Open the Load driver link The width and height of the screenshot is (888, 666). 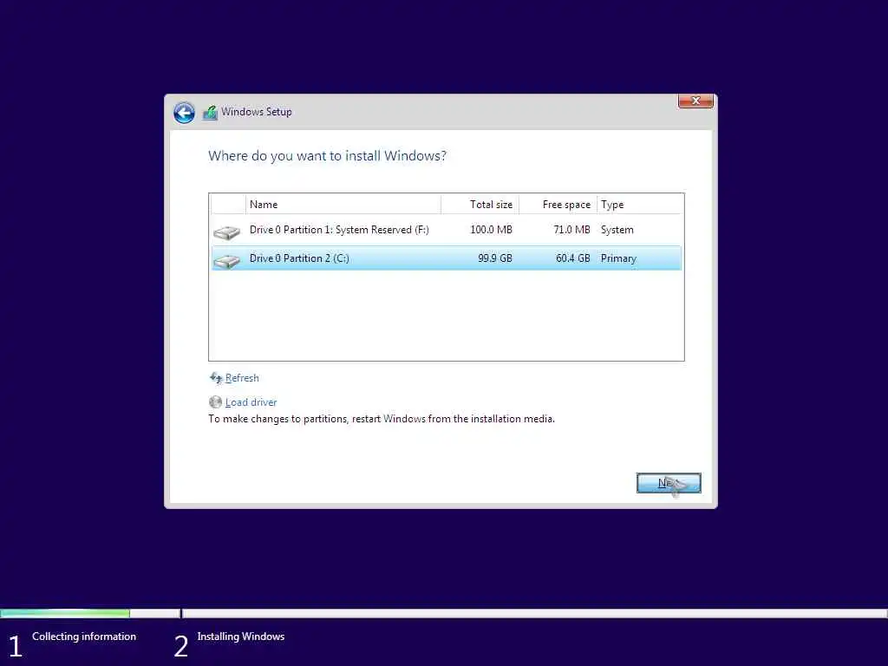[251, 402]
